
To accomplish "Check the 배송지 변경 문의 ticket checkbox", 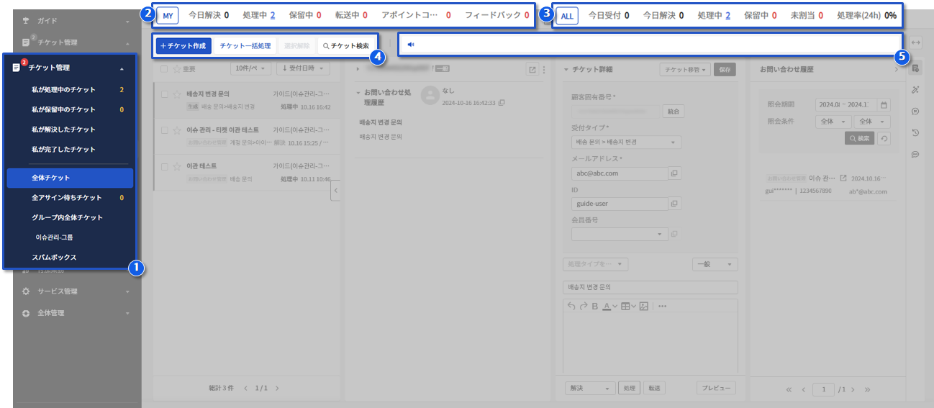I will (165, 94).
